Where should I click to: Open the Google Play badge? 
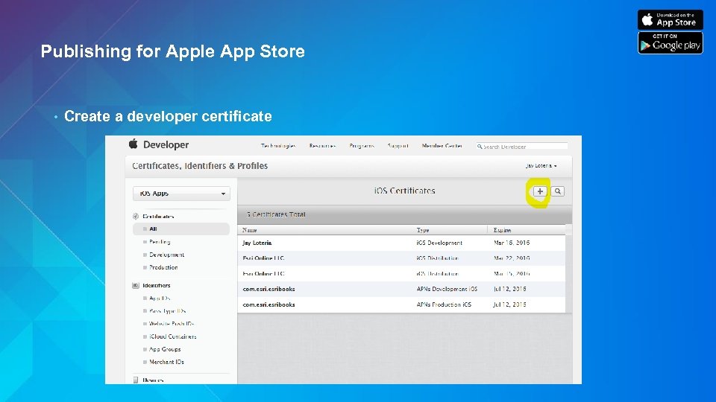pos(670,43)
